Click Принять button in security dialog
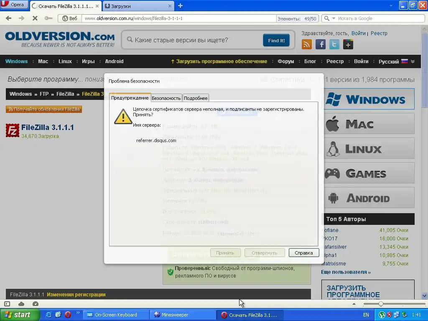The width and height of the screenshot is (428, 321). pos(225,253)
